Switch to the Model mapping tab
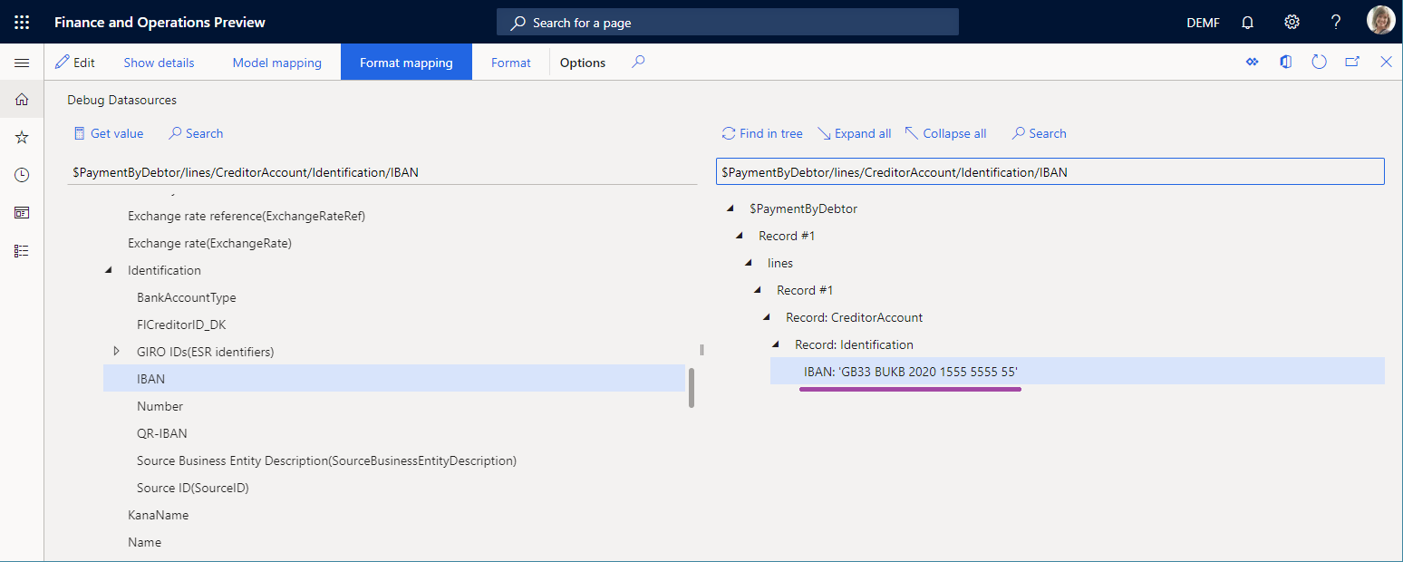1403x562 pixels. (276, 63)
